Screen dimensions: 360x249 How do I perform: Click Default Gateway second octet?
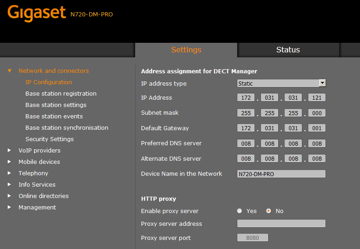(x=269, y=128)
